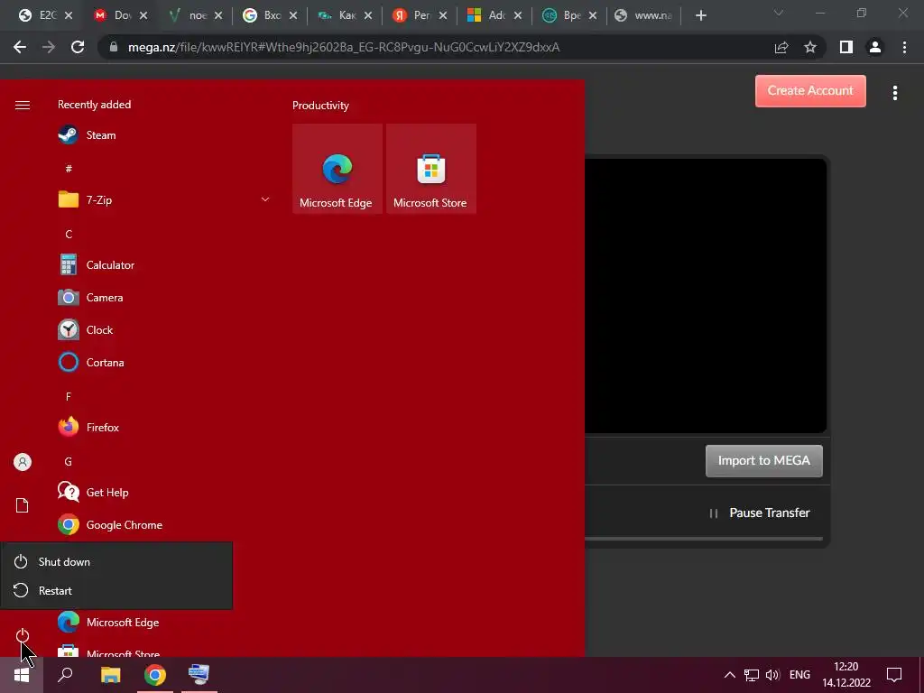Image resolution: width=924 pixels, height=693 pixels.
Task: Open taskbar Search magnifier
Action: [x=65, y=675]
